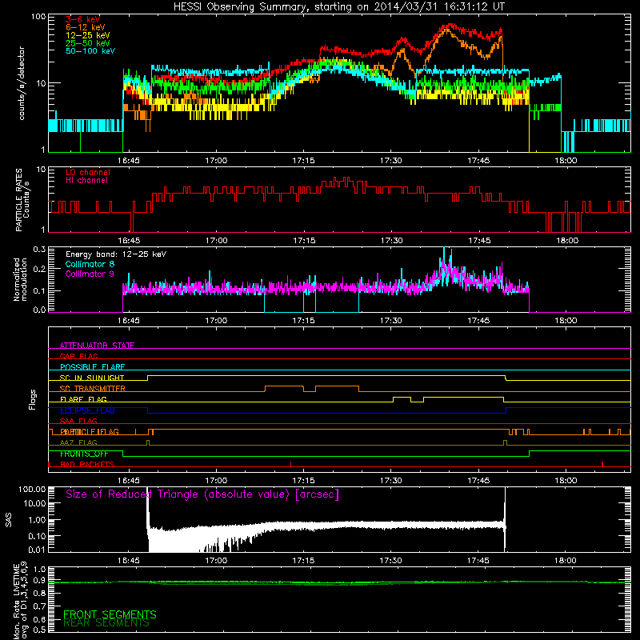Image resolution: width=640 pixels, height=640 pixels.
Task: Click the raised SC TRANSMITTER segment near 17:10
Action: (284, 386)
